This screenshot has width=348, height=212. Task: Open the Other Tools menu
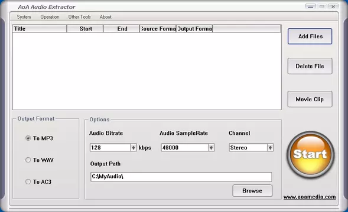click(79, 17)
